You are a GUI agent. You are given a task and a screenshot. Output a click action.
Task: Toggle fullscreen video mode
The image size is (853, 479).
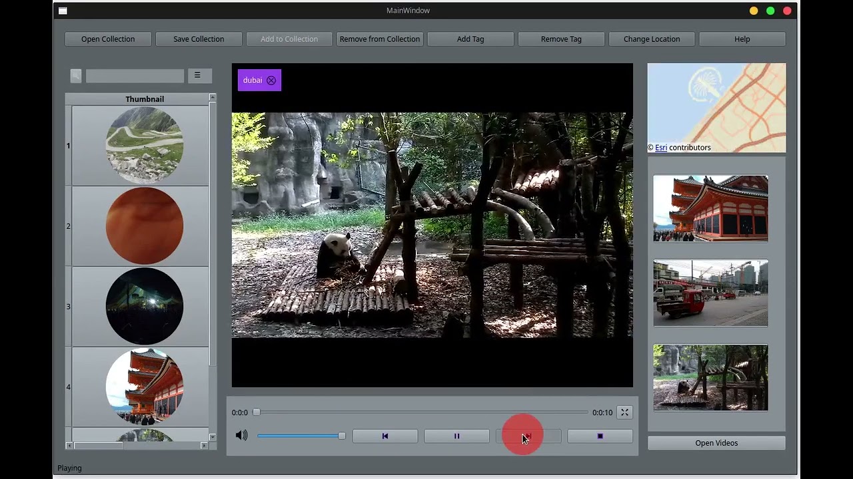coord(624,412)
